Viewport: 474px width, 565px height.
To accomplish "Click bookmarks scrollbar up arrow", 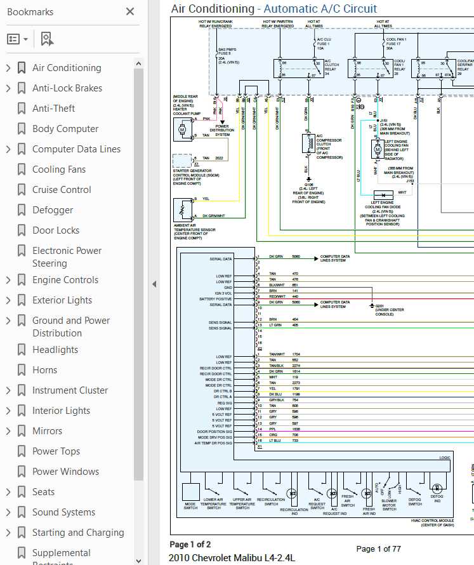I will pos(138,63).
